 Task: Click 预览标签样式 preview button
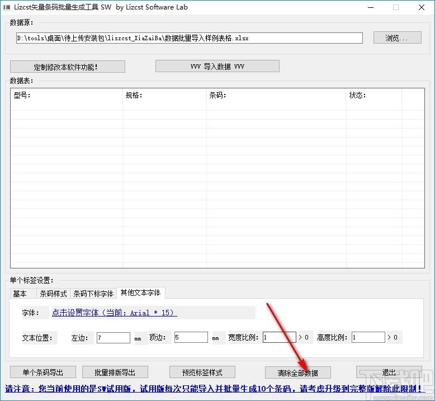click(202, 372)
